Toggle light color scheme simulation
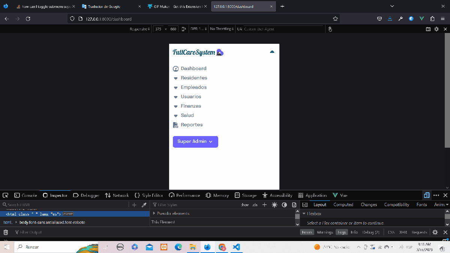The width and height of the screenshot is (450, 253). coord(274,205)
